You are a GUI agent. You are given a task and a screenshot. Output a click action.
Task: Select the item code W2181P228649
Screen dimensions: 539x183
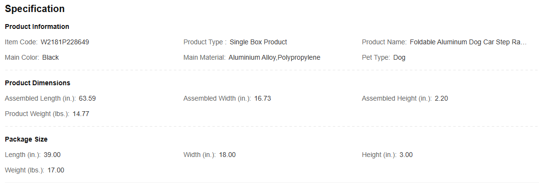tap(65, 42)
